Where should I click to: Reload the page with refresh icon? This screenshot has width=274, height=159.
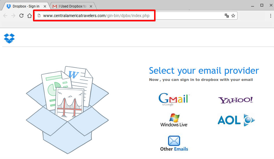click(21, 16)
